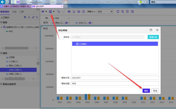
Task: Click the 新建分组 button in the dialog
Action: (x=153, y=37)
